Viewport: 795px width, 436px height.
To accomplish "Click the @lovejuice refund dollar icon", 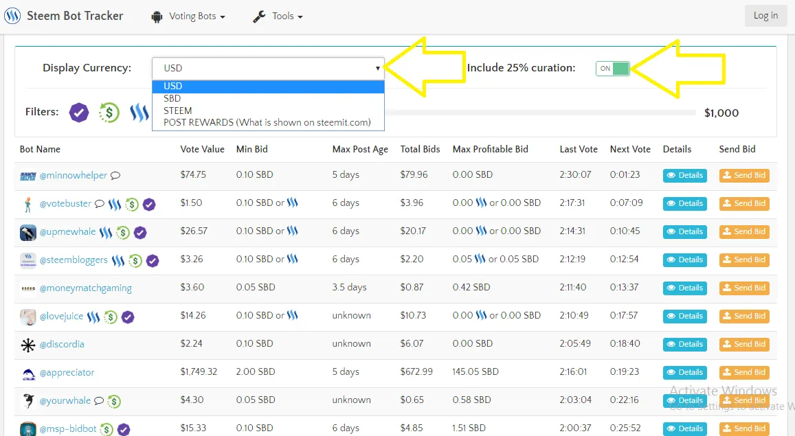I will [x=111, y=317].
